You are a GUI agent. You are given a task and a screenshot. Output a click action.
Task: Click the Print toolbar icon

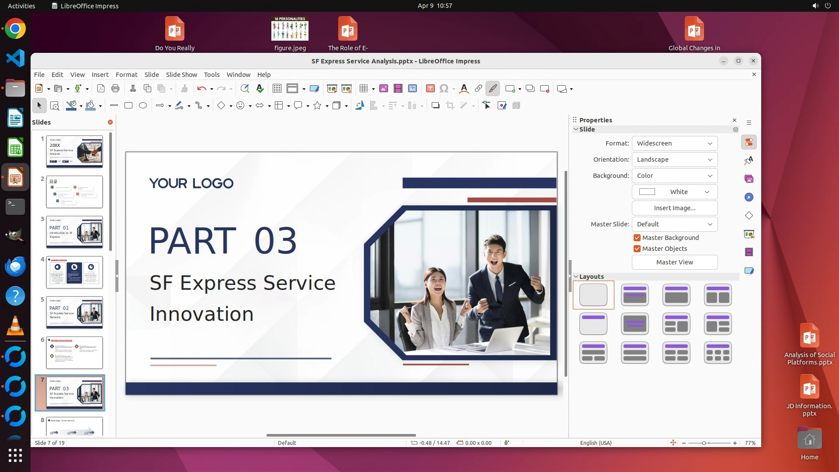pos(115,89)
